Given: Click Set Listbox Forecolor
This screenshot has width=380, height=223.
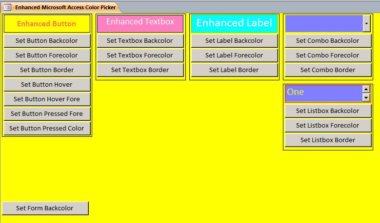Looking at the screenshot, I should point(328,125).
